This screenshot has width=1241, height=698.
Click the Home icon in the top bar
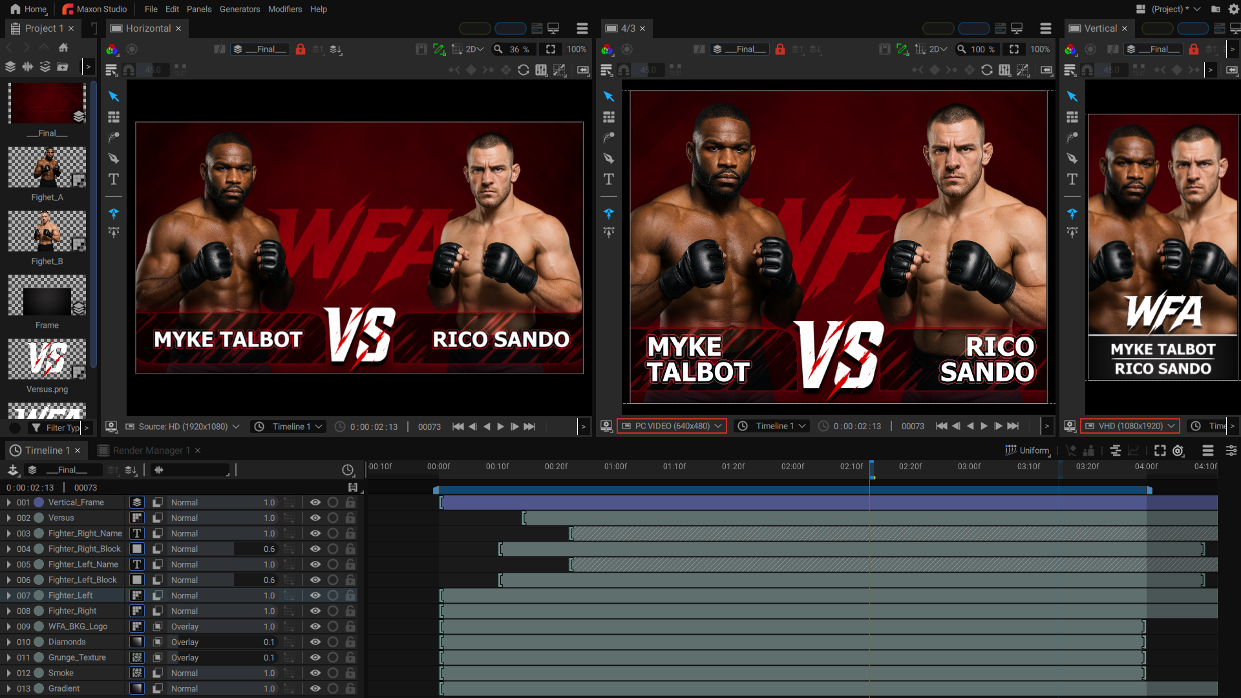coord(16,9)
